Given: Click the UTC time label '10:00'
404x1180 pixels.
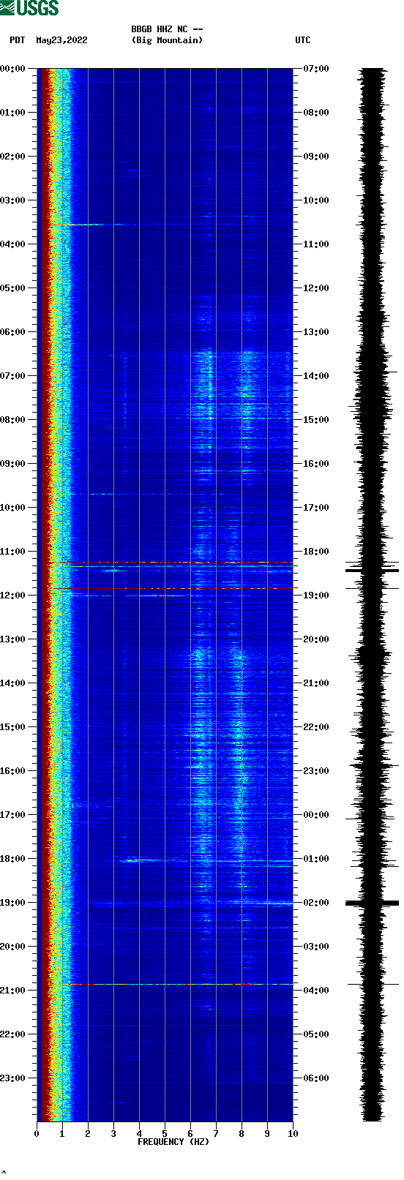Looking at the screenshot, I should [x=316, y=200].
